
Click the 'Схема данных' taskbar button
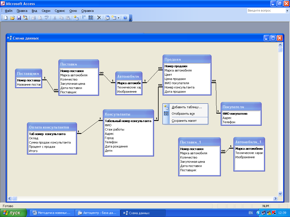143,213
